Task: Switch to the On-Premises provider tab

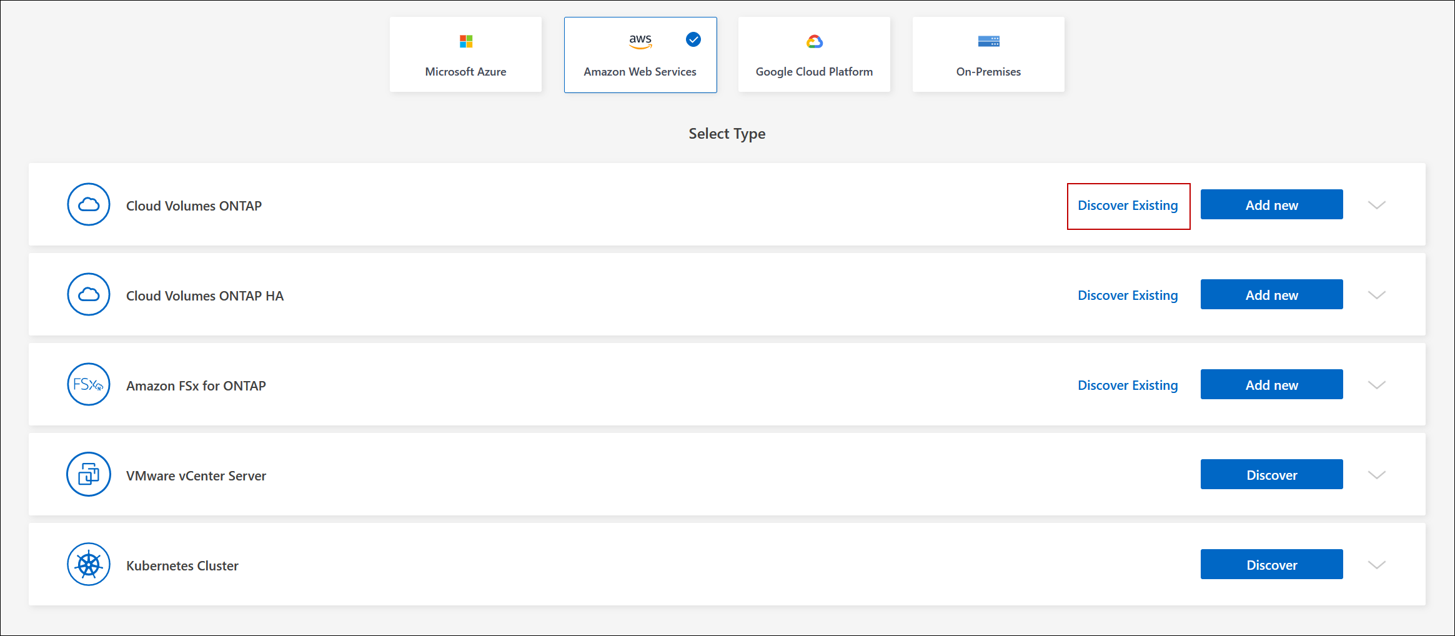Action: [x=988, y=55]
